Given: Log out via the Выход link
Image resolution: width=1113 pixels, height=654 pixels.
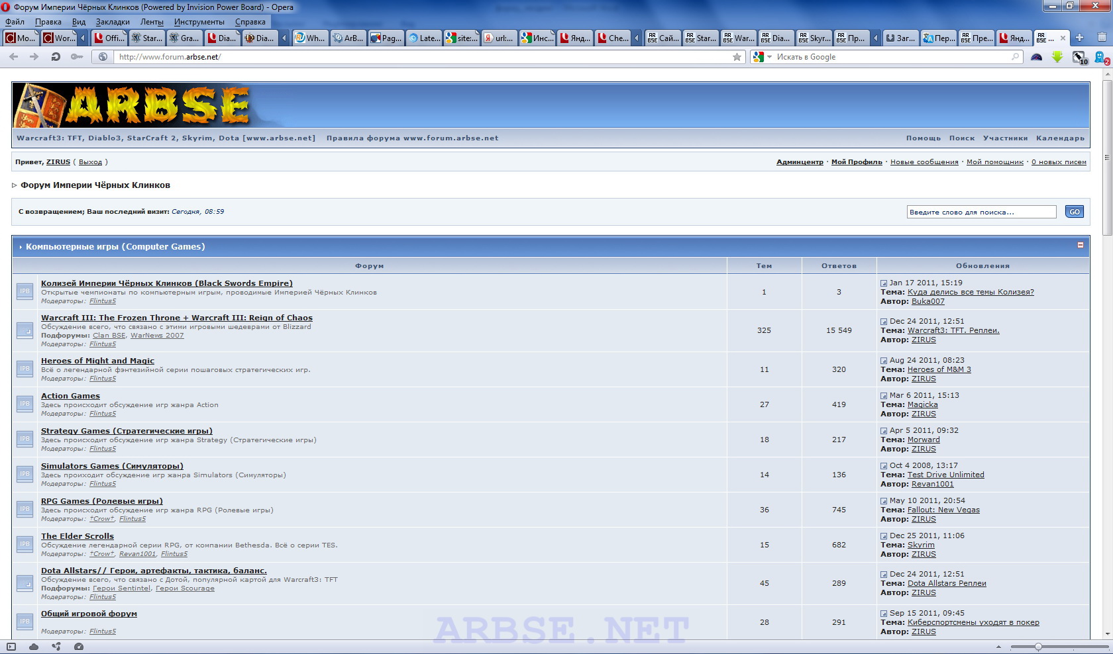Looking at the screenshot, I should tap(91, 162).
